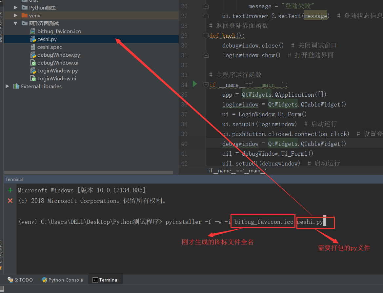This screenshot has height=293, width=383.
Task: Run main with green gutter arrow
Action: coord(195,84)
